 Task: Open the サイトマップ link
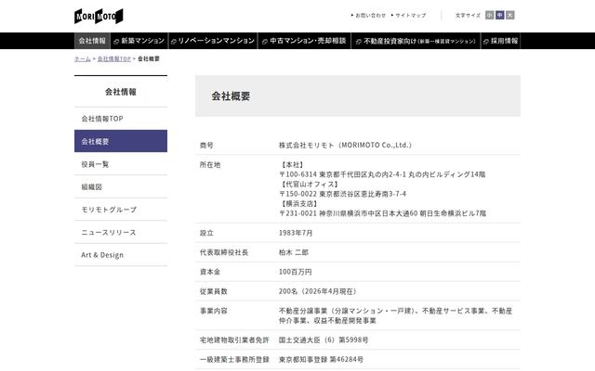[411, 16]
